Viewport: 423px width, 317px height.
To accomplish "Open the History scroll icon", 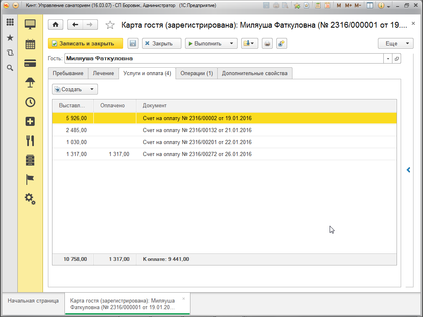I will (x=10, y=52).
